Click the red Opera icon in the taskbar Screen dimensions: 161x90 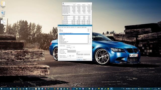tap(70, 89)
